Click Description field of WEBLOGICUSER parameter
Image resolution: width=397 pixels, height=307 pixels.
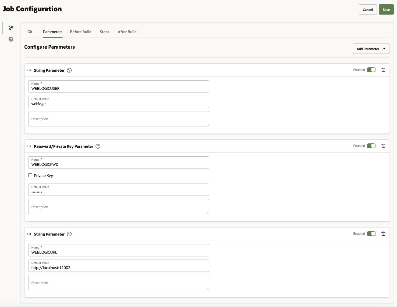point(119,119)
